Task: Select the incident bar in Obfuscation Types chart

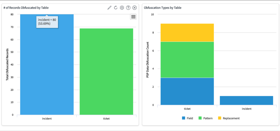Action: (x=246, y=100)
